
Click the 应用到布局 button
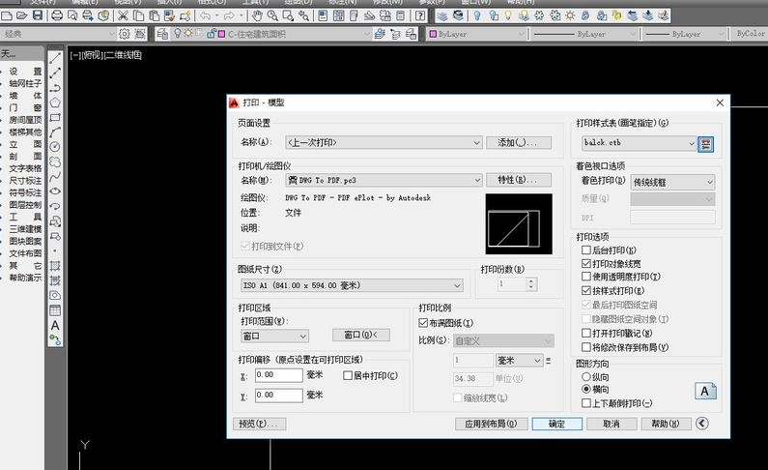click(x=492, y=424)
